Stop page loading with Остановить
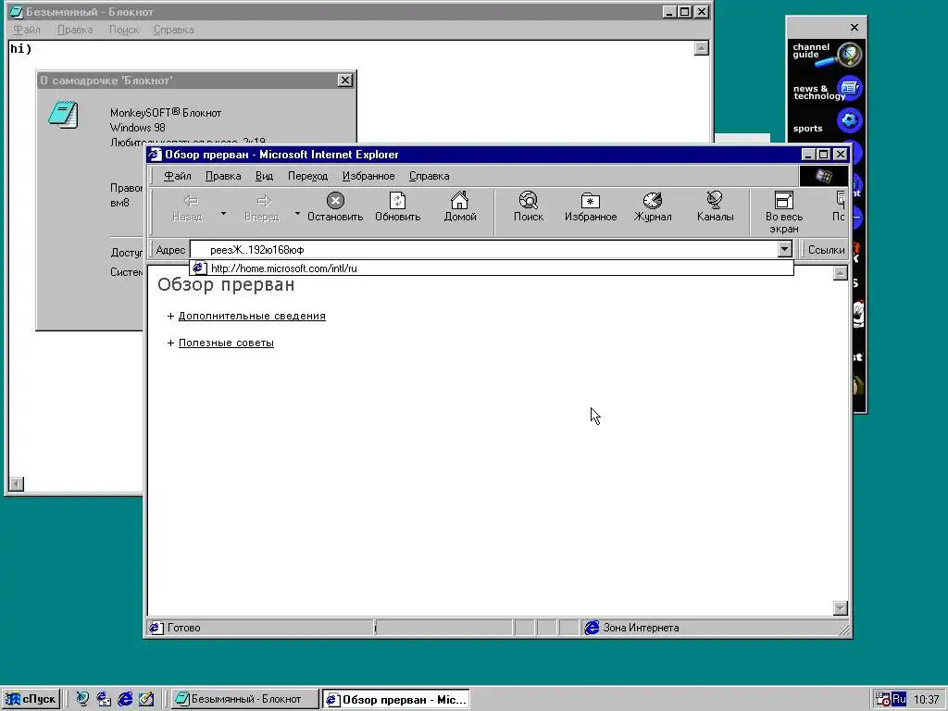The image size is (948, 711). tap(335, 207)
